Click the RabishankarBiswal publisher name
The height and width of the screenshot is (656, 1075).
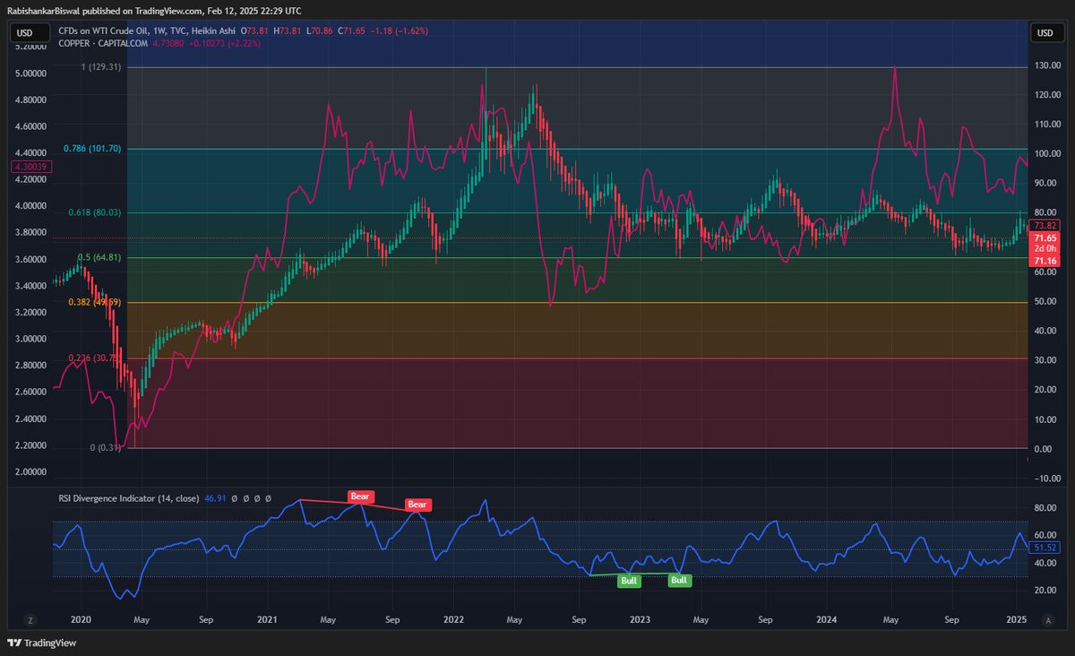[x=43, y=11]
